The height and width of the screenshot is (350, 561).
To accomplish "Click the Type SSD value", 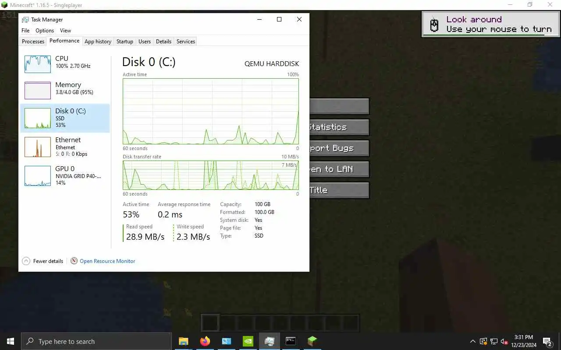I will click(x=259, y=236).
